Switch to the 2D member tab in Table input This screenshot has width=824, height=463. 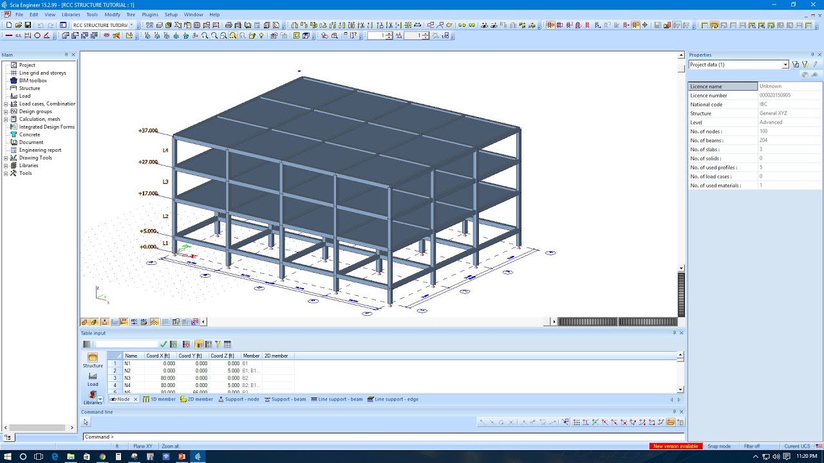pos(200,399)
